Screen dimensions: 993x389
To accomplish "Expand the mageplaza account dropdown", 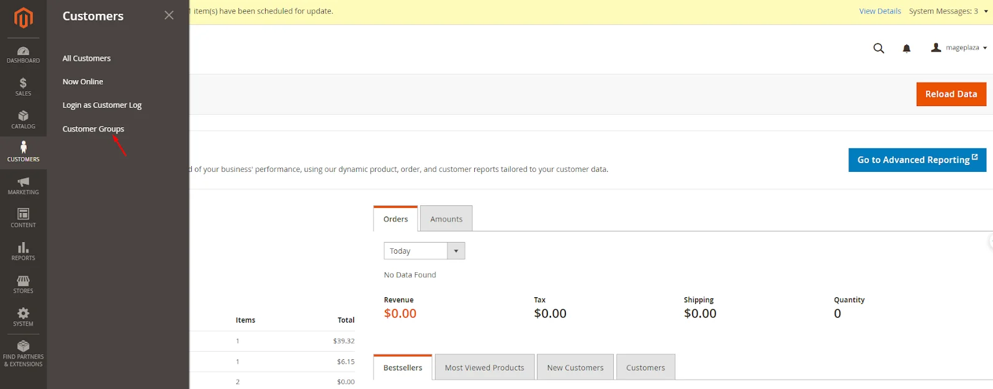I will pos(959,48).
